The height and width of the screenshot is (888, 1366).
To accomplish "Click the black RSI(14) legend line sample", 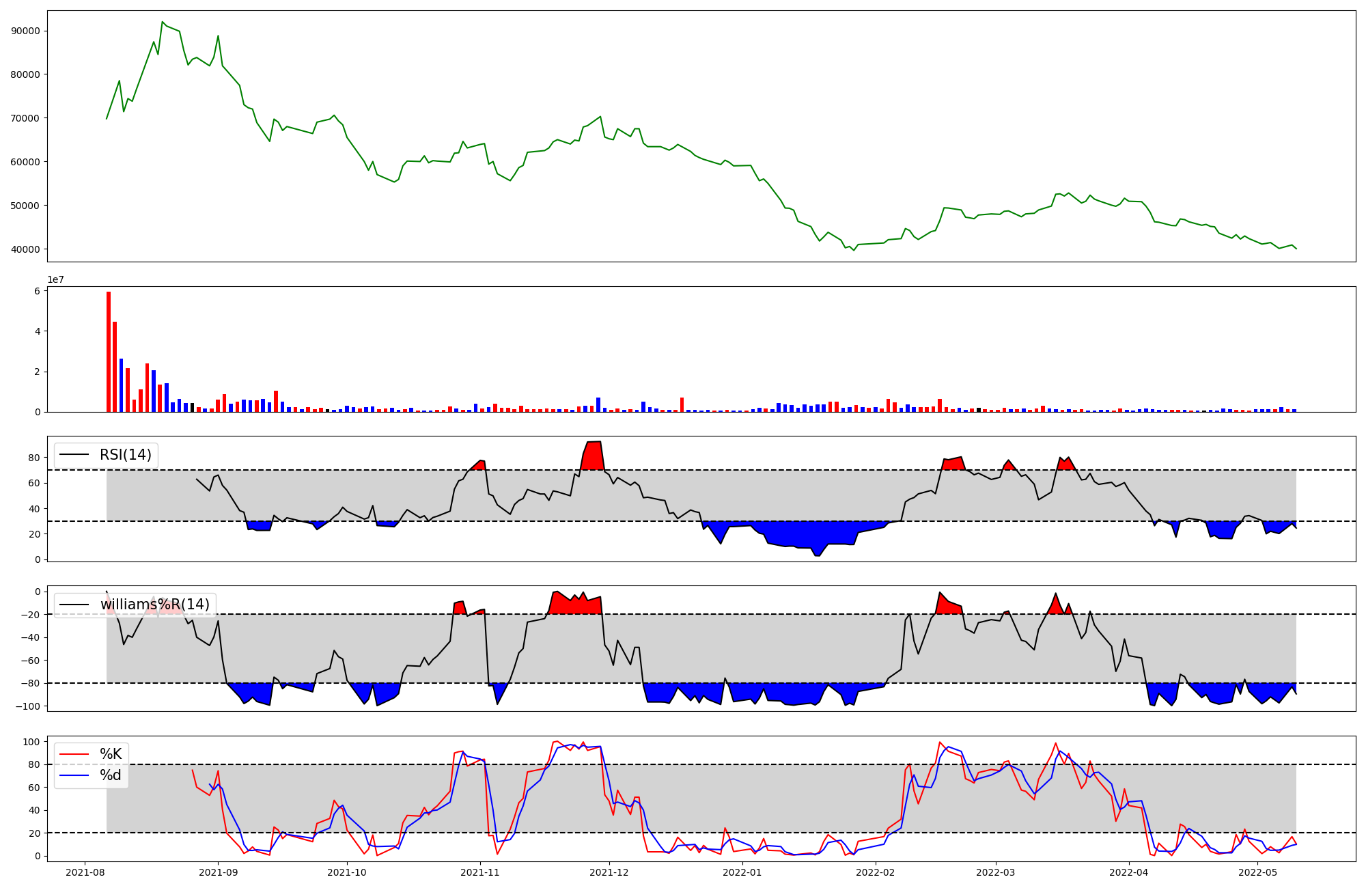I will pos(74,455).
